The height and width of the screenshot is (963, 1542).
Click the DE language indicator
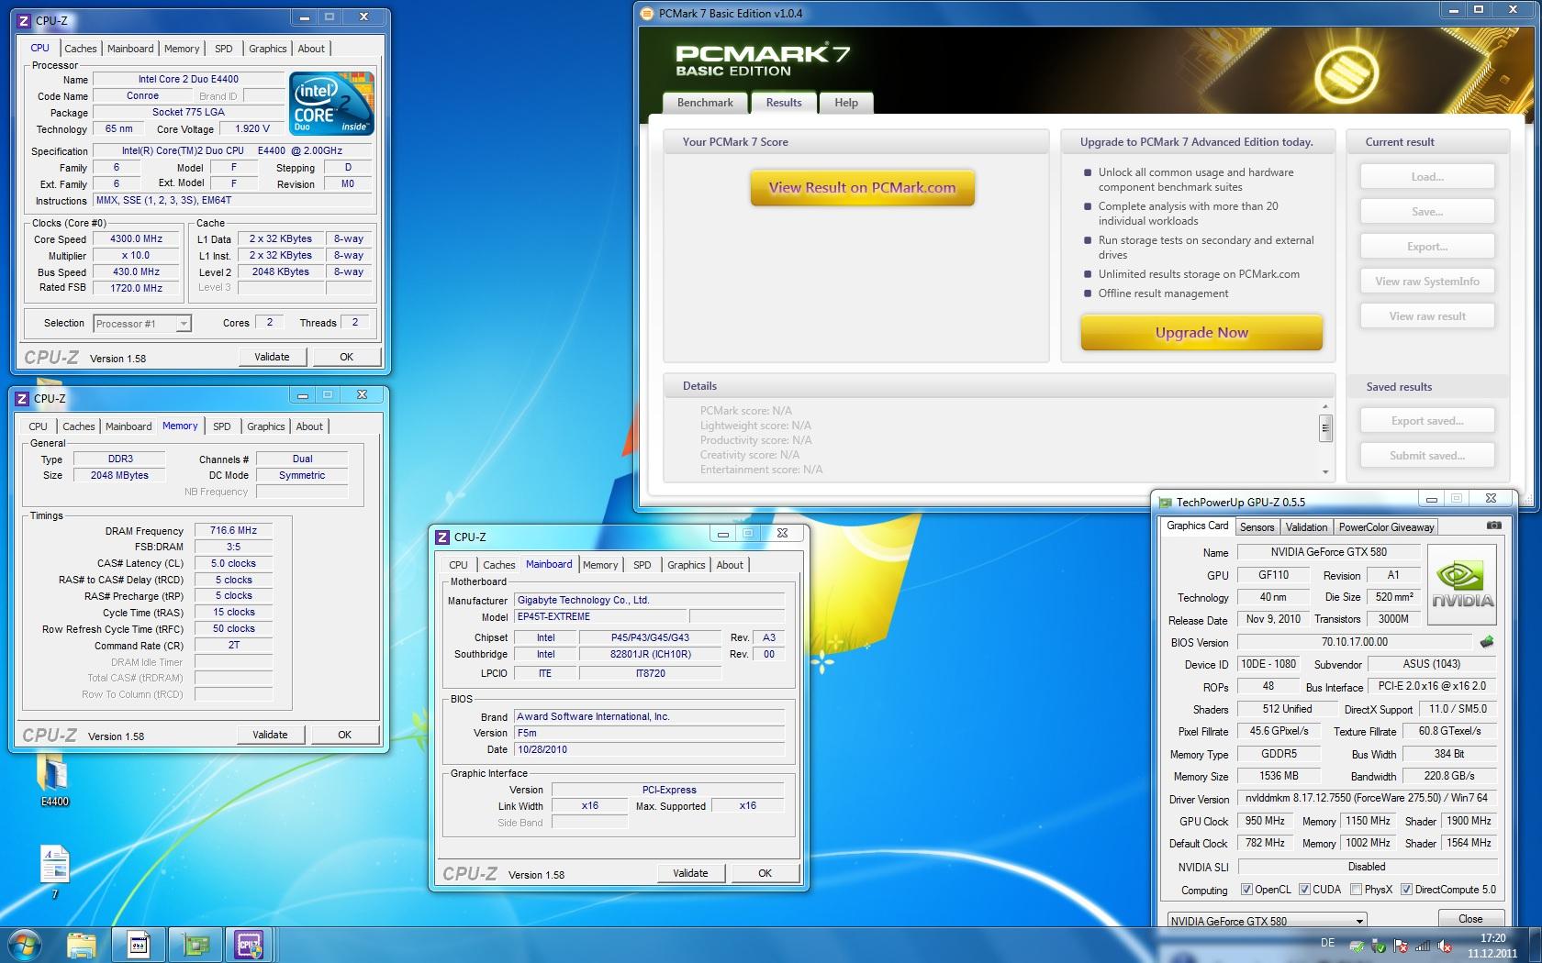[x=1327, y=943]
